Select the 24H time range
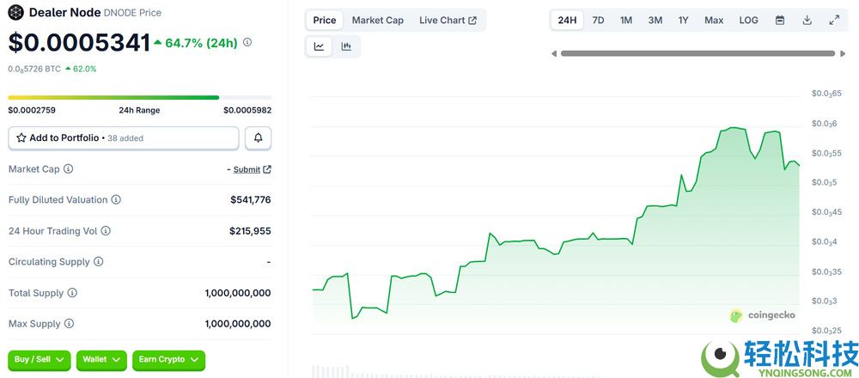859x378 pixels. coord(567,20)
